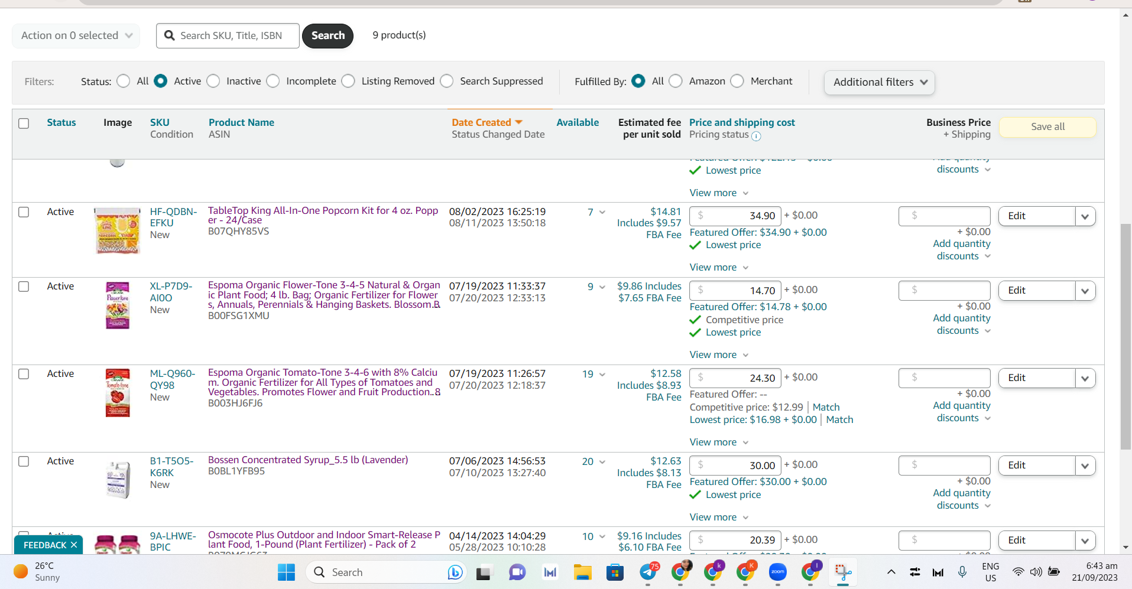
Task: Filter by Listing Removed status
Action: click(348, 81)
